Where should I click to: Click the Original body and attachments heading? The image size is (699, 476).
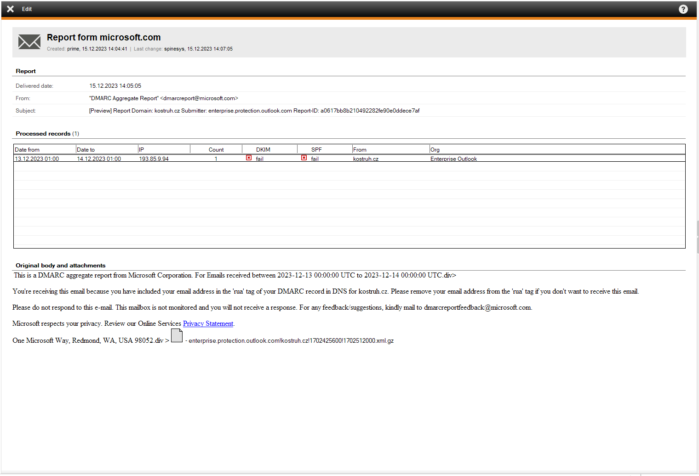pos(61,266)
